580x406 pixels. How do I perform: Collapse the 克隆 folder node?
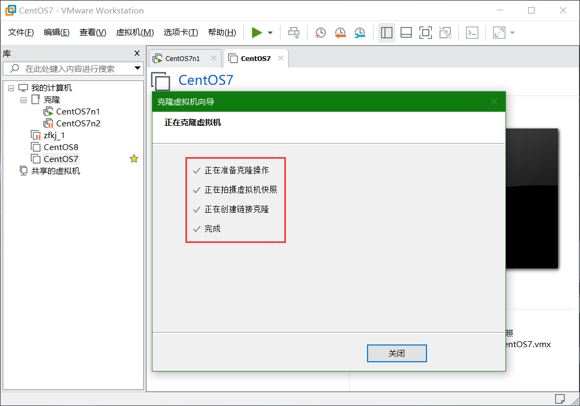[24, 100]
